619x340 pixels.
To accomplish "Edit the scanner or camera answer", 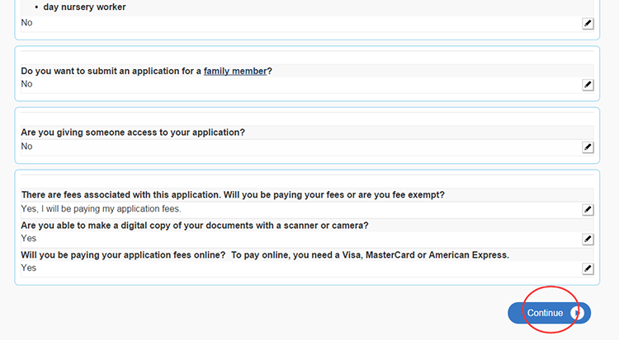I will [x=588, y=239].
